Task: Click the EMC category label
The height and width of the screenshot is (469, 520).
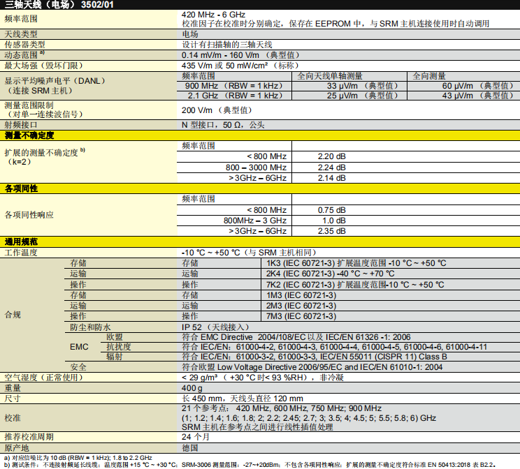Action: click(79, 346)
